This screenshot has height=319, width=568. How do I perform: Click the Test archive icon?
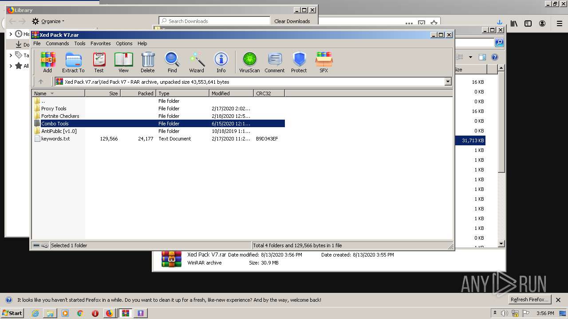pyautogui.click(x=99, y=62)
